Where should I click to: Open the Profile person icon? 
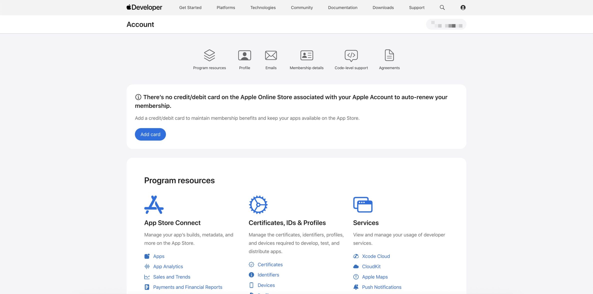tap(244, 55)
